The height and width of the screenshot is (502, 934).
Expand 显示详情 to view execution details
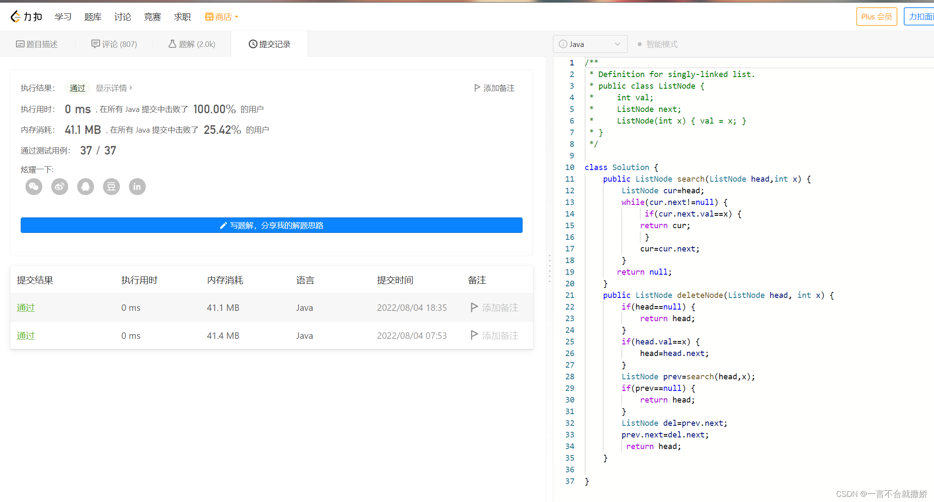point(113,88)
